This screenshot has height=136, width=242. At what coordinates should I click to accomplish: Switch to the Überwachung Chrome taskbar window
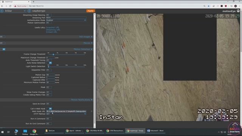[115, 131]
